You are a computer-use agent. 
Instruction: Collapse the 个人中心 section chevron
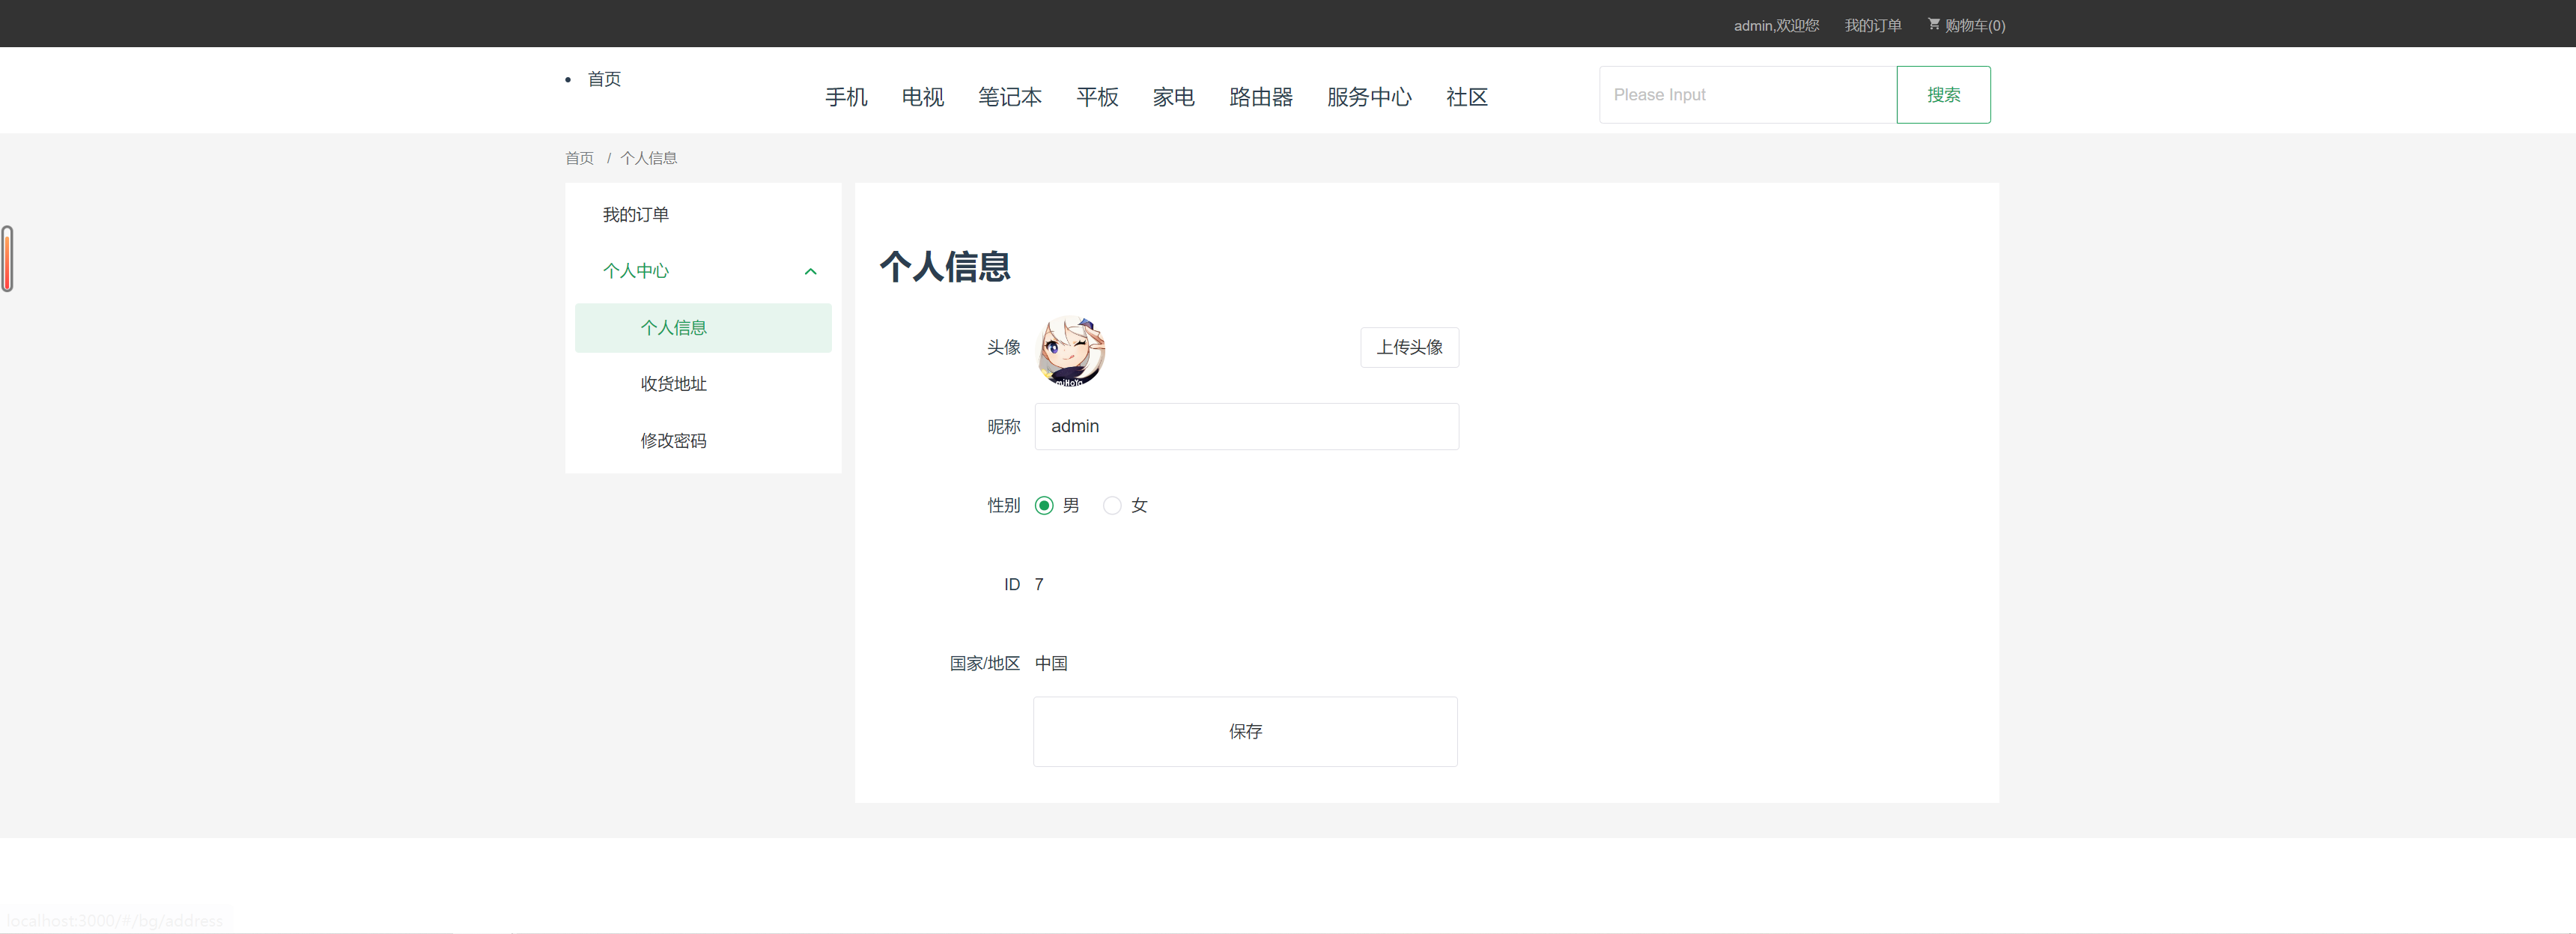[810, 271]
